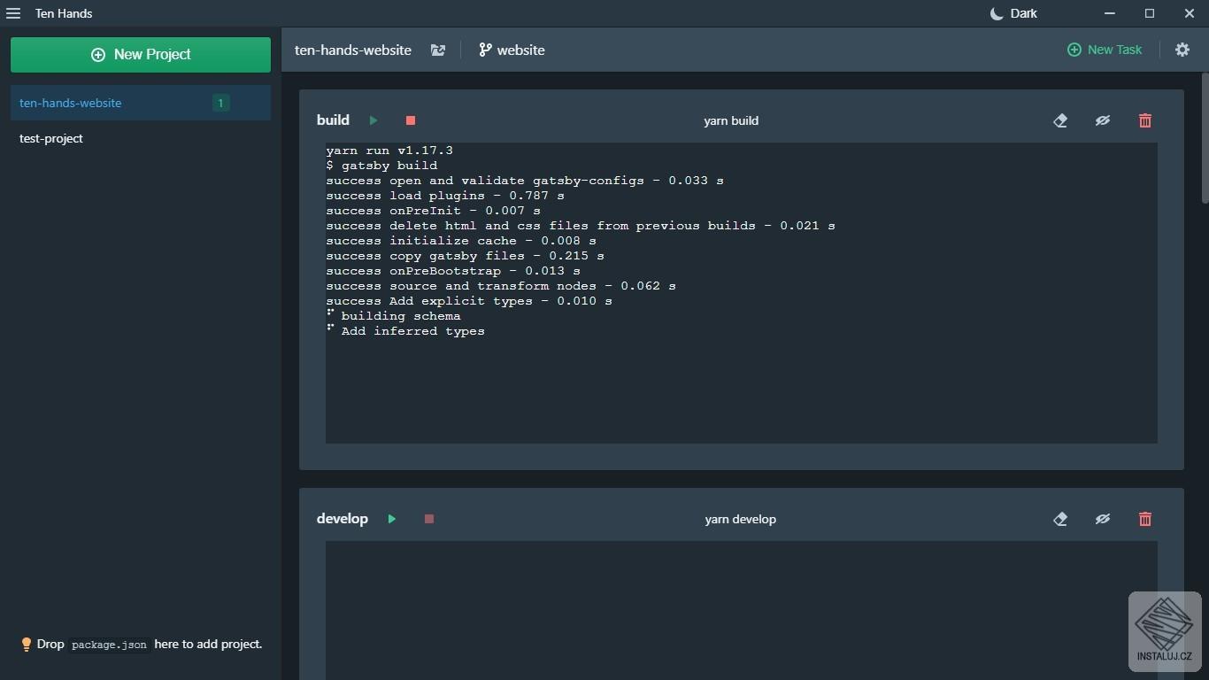This screenshot has width=1209, height=680.
Task: Click the running task count badge
Action: coord(221,103)
